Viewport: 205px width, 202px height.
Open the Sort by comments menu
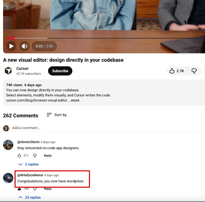57,115
